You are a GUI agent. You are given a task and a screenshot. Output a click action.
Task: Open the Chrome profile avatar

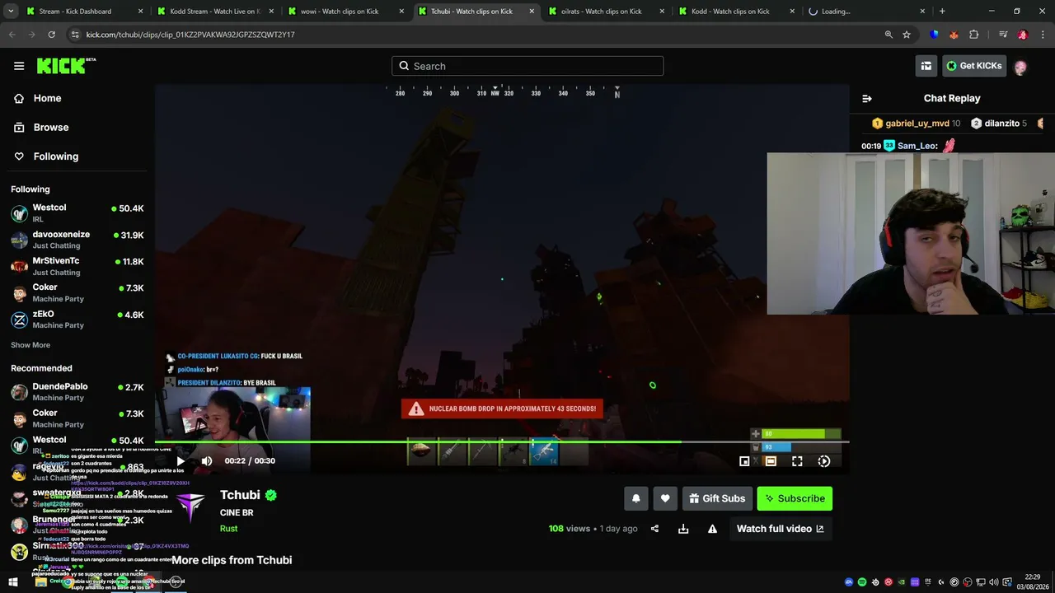tap(1023, 35)
